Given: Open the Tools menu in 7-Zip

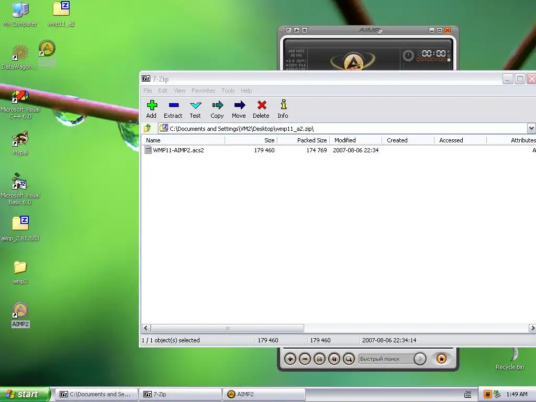Looking at the screenshot, I should [228, 91].
